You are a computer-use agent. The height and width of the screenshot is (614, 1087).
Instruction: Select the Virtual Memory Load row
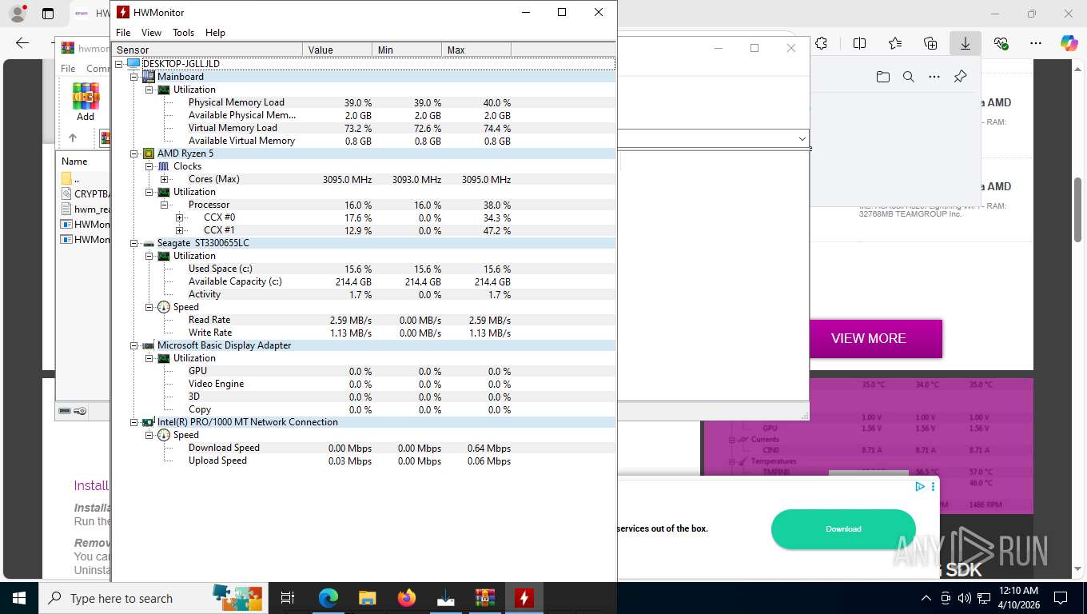pyautogui.click(x=364, y=128)
